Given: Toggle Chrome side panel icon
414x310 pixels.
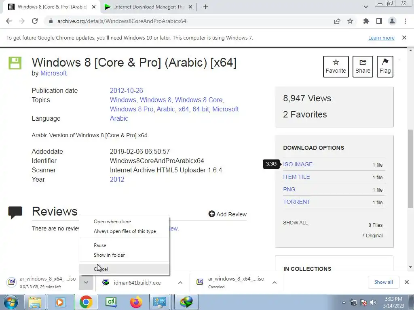Looking at the screenshot, I should pos(379,21).
